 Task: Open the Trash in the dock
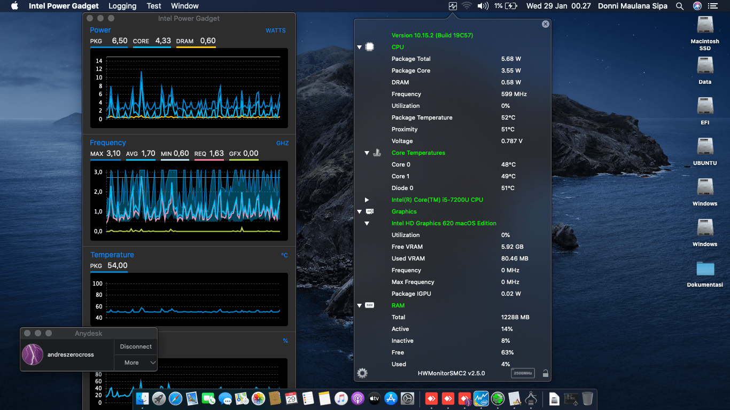point(587,398)
